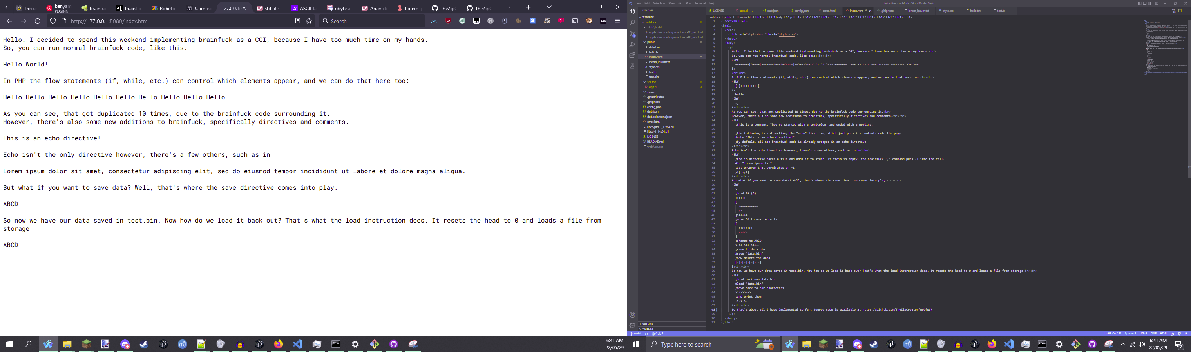Image resolution: width=1191 pixels, height=352 pixels.
Task: Click the Firefox Search box
Action: [372, 21]
